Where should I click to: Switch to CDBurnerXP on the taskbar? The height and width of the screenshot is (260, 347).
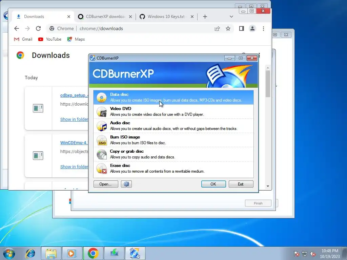tap(135, 253)
